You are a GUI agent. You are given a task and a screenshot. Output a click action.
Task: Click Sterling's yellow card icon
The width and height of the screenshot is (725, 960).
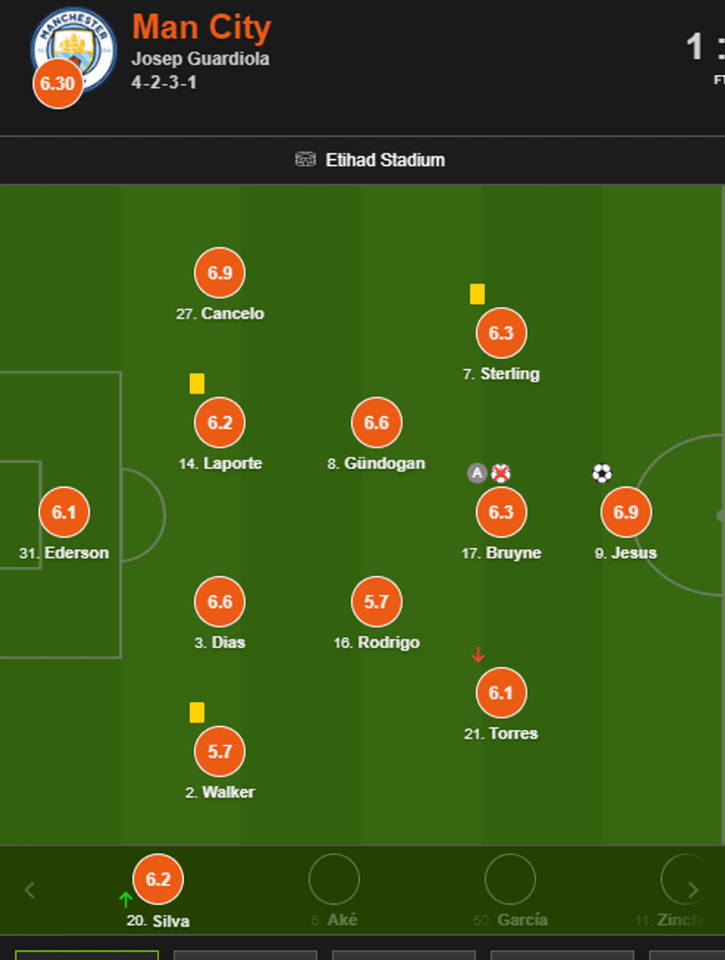(477, 295)
